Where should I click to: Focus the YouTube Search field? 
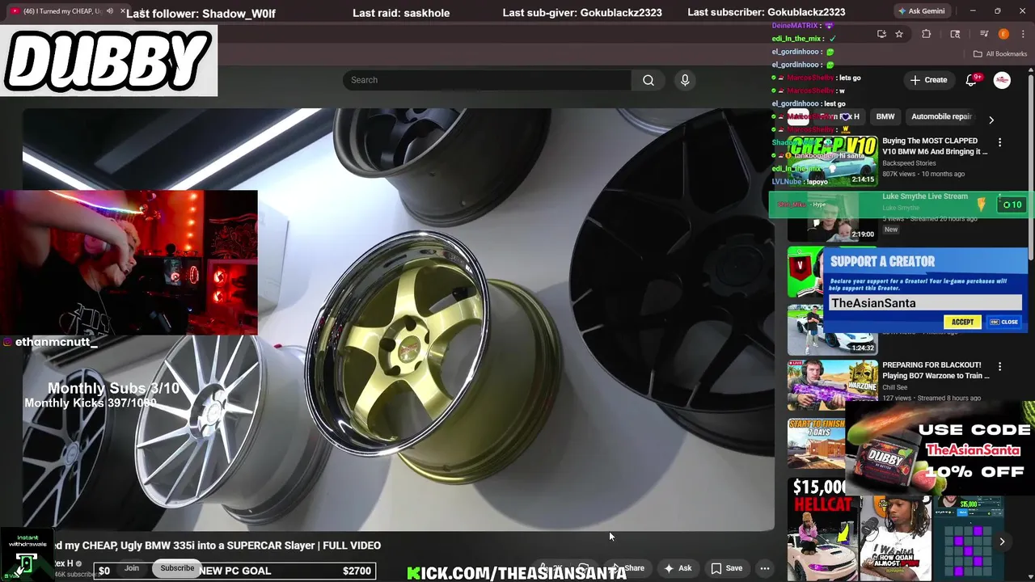(487, 80)
